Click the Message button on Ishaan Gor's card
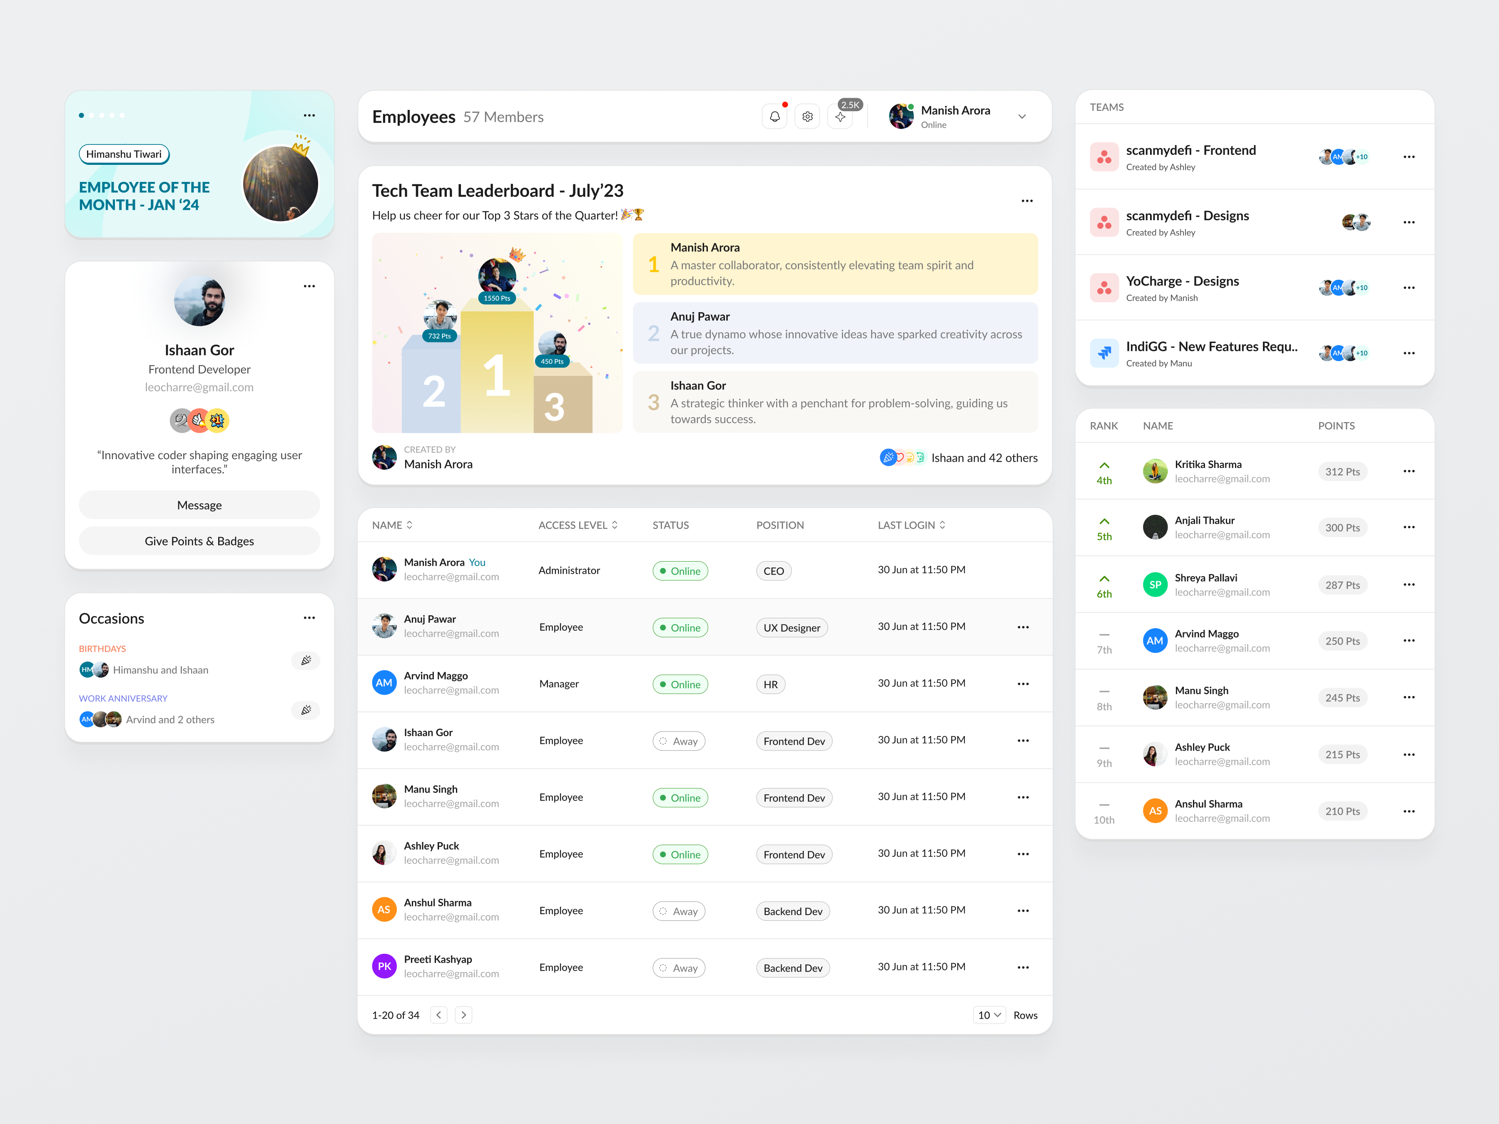Viewport: 1499px width, 1124px height. pos(199,505)
